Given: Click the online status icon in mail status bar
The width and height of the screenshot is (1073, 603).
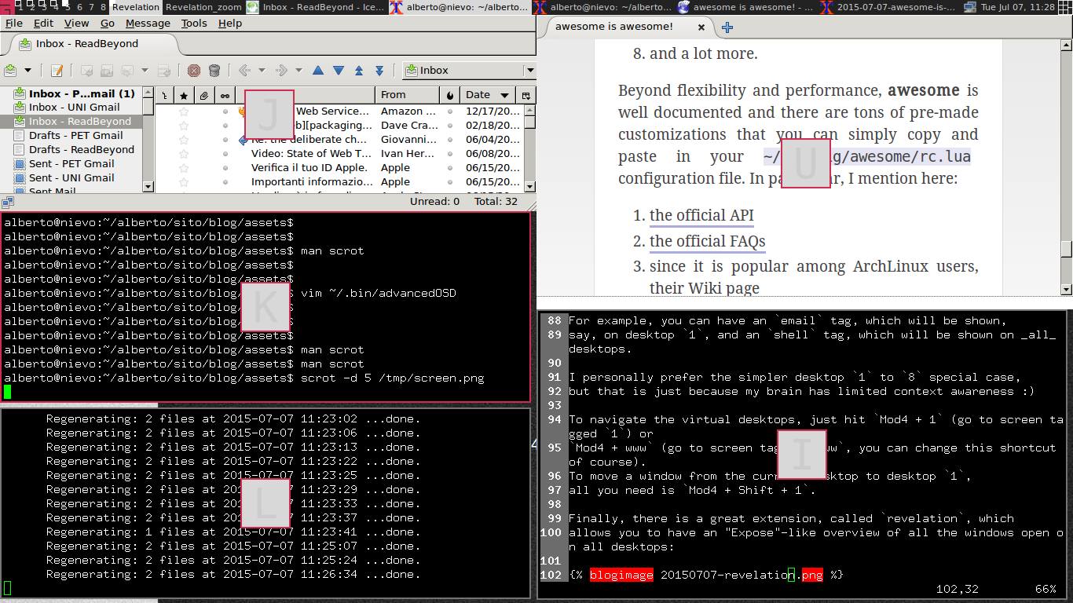Looking at the screenshot, I should pos(7,202).
